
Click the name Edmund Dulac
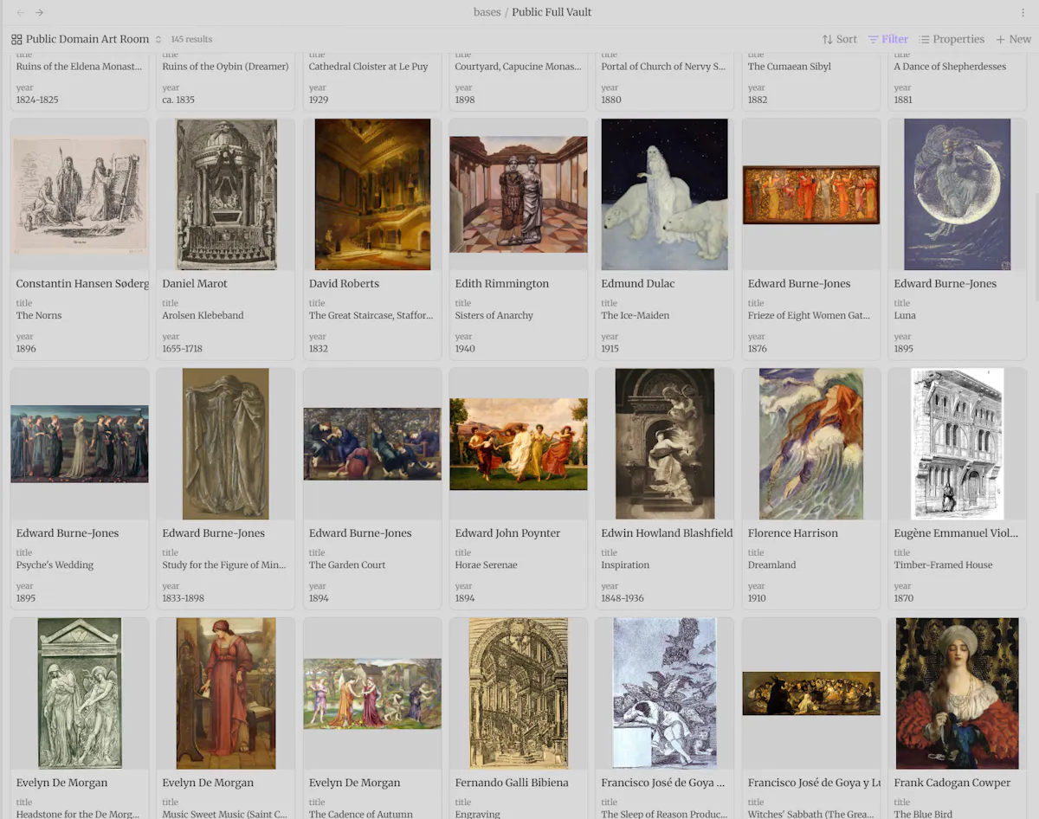638,284
